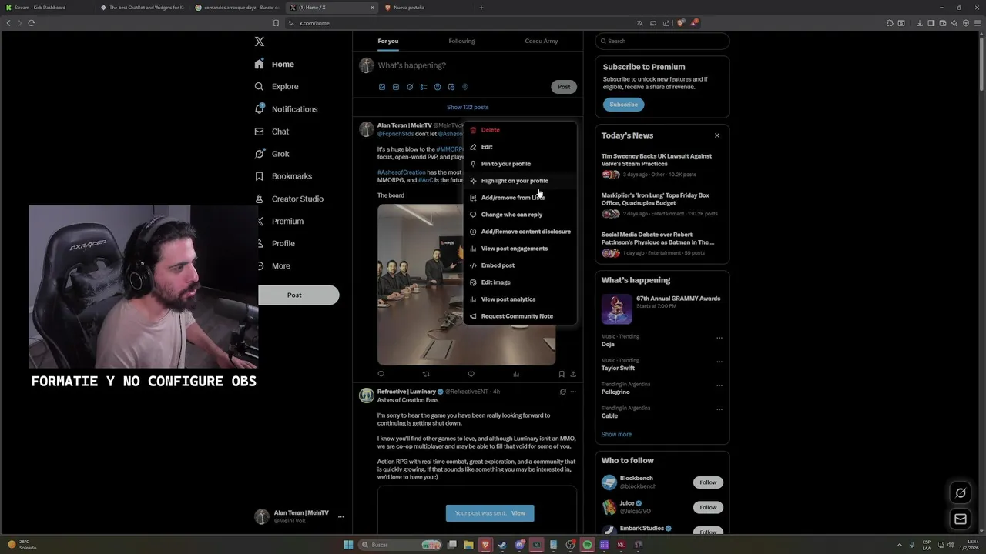This screenshot has height=554, width=986.
Task: Select Request Community Note
Action: pos(520,316)
